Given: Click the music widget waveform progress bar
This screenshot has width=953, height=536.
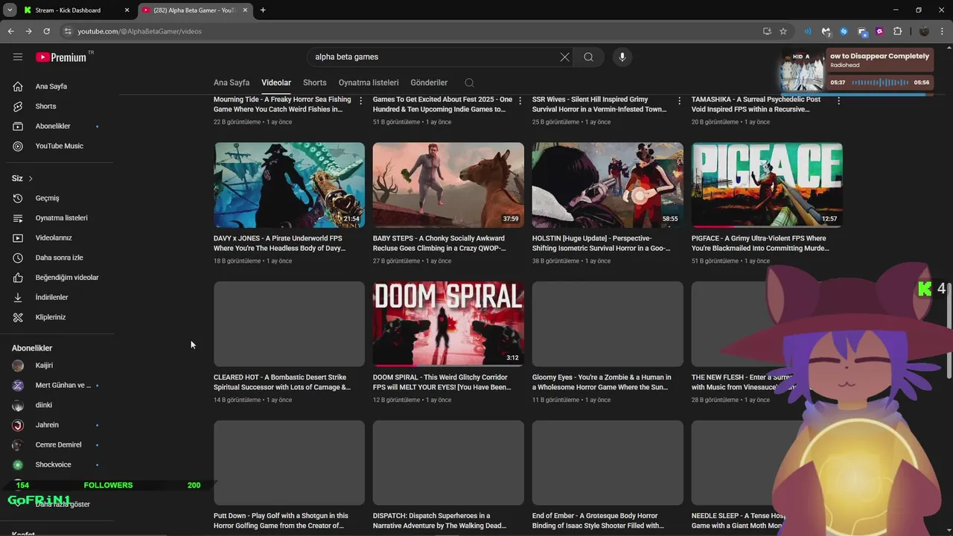Looking at the screenshot, I should click(882, 83).
